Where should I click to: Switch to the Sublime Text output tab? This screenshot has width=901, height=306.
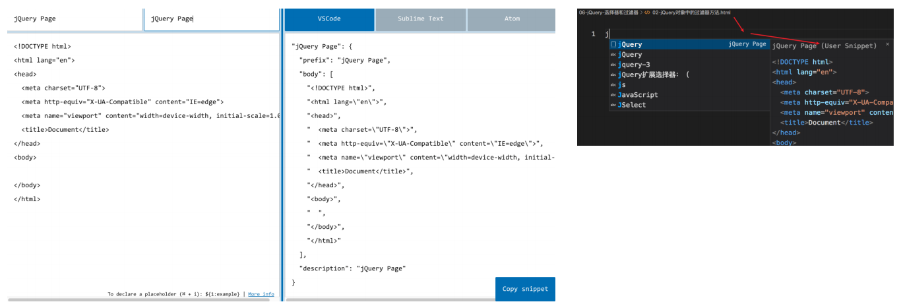(420, 19)
